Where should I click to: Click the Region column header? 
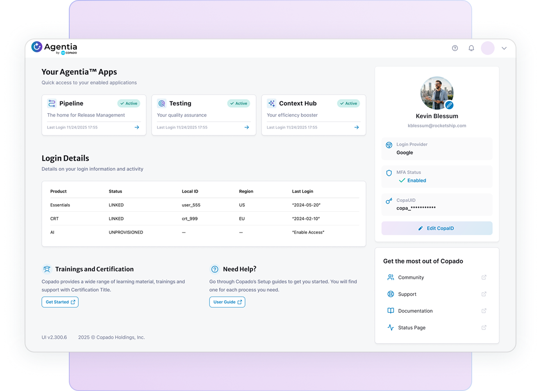click(246, 191)
